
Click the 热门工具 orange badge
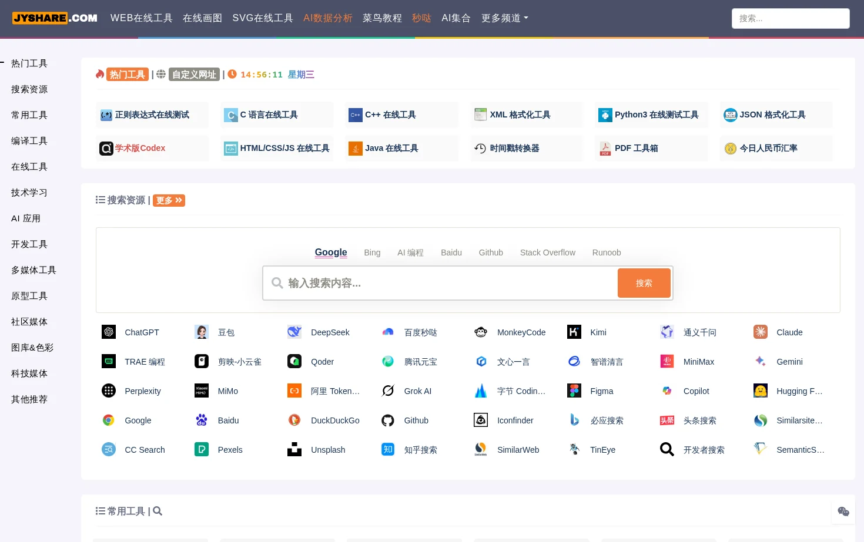click(x=128, y=75)
